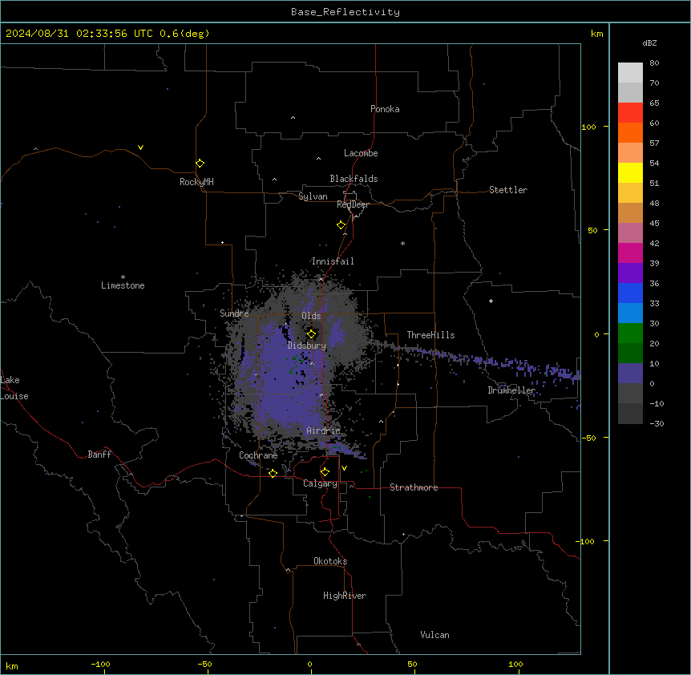Image resolution: width=691 pixels, height=675 pixels.
Task: Click the Lake Louise label
Action: [x=14, y=388]
